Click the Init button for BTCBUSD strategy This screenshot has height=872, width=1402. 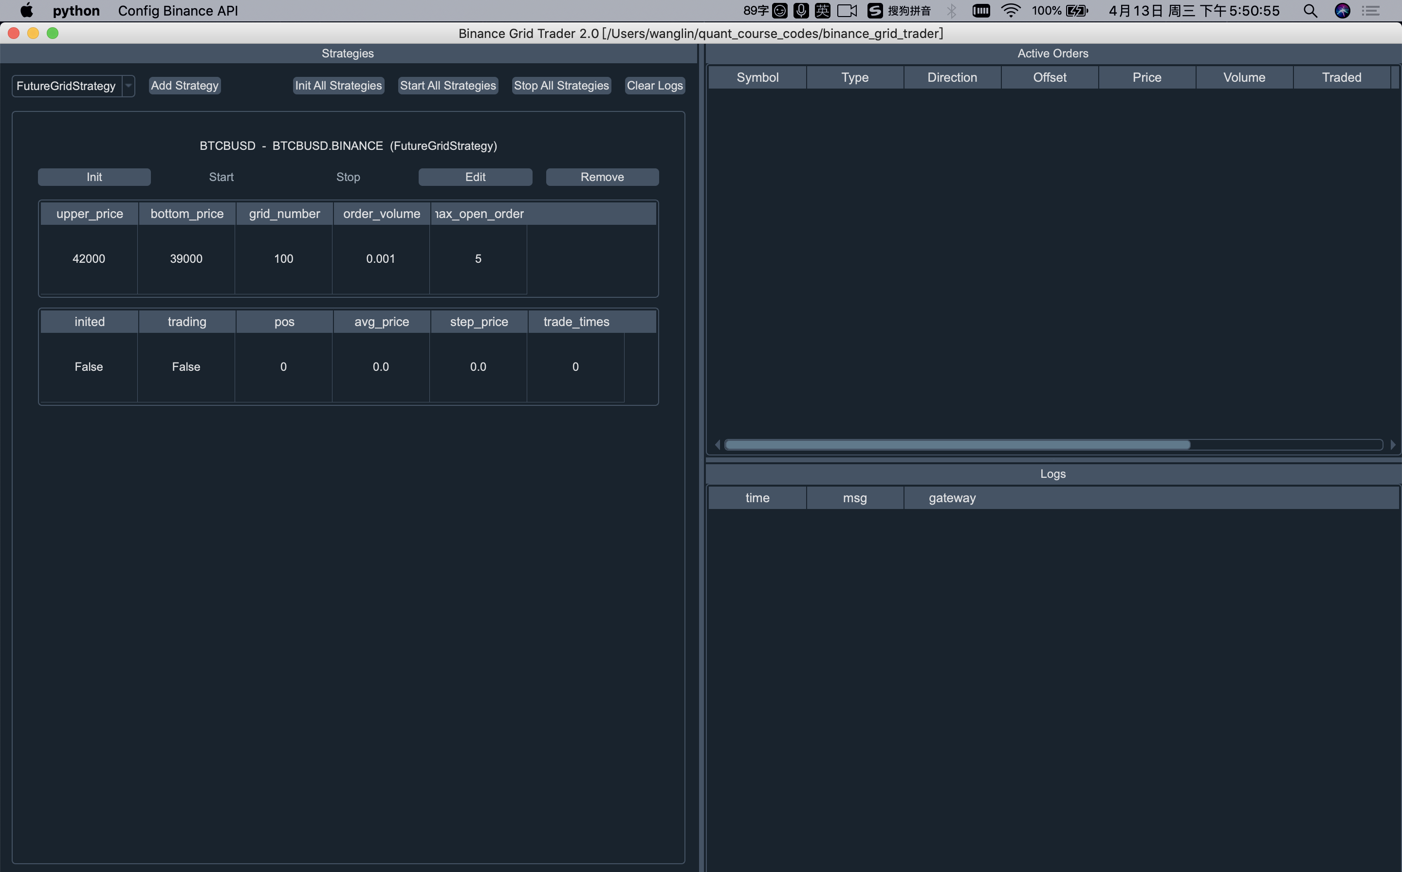point(93,177)
